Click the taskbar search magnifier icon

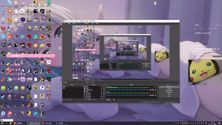pyautogui.click(x=6, y=123)
